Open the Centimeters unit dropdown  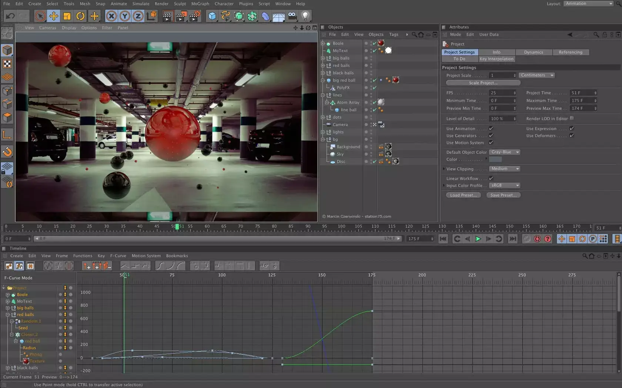pyautogui.click(x=536, y=75)
